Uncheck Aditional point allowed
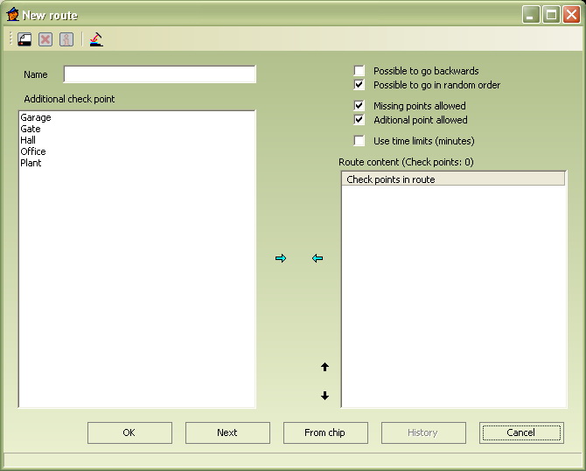This screenshot has height=471, width=586. (x=359, y=120)
